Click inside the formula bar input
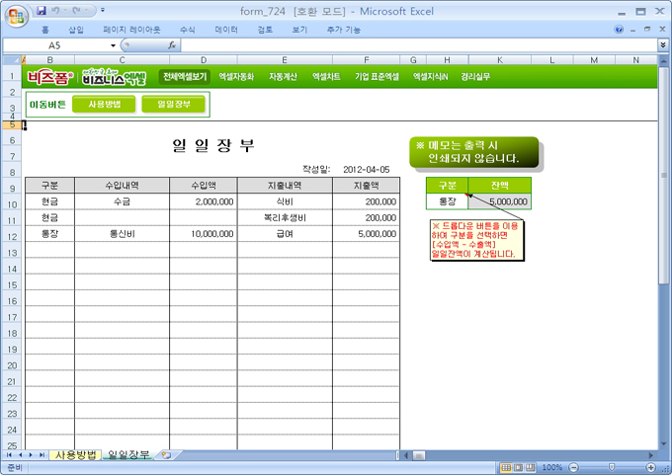Screen dimensions: 672x475 pos(419,45)
